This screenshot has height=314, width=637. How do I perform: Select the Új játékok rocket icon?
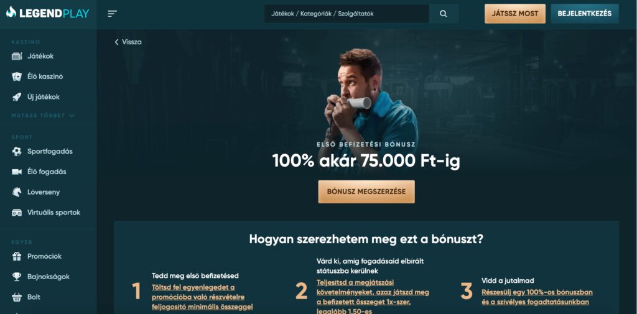[x=17, y=96]
